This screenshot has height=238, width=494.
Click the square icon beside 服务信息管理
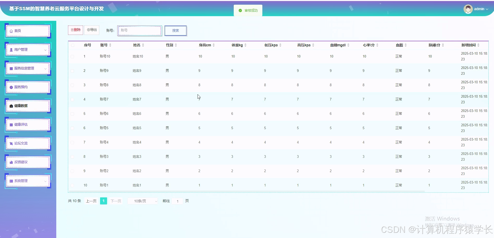(x=11, y=68)
